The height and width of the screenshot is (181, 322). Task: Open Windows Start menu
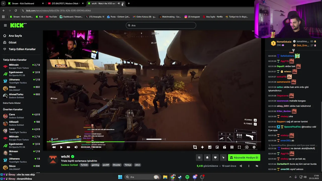coord(120,177)
